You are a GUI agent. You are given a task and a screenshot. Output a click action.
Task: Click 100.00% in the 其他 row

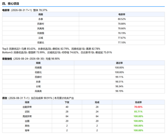[138, 126]
